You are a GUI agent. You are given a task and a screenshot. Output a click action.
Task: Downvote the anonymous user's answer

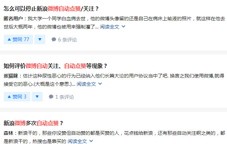tap(40, 39)
